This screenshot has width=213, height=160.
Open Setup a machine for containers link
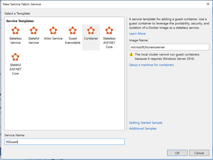click(x=151, y=65)
